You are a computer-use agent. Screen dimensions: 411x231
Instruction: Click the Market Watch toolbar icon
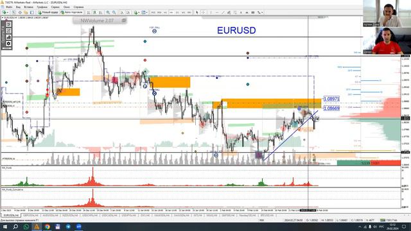(13, 12)
